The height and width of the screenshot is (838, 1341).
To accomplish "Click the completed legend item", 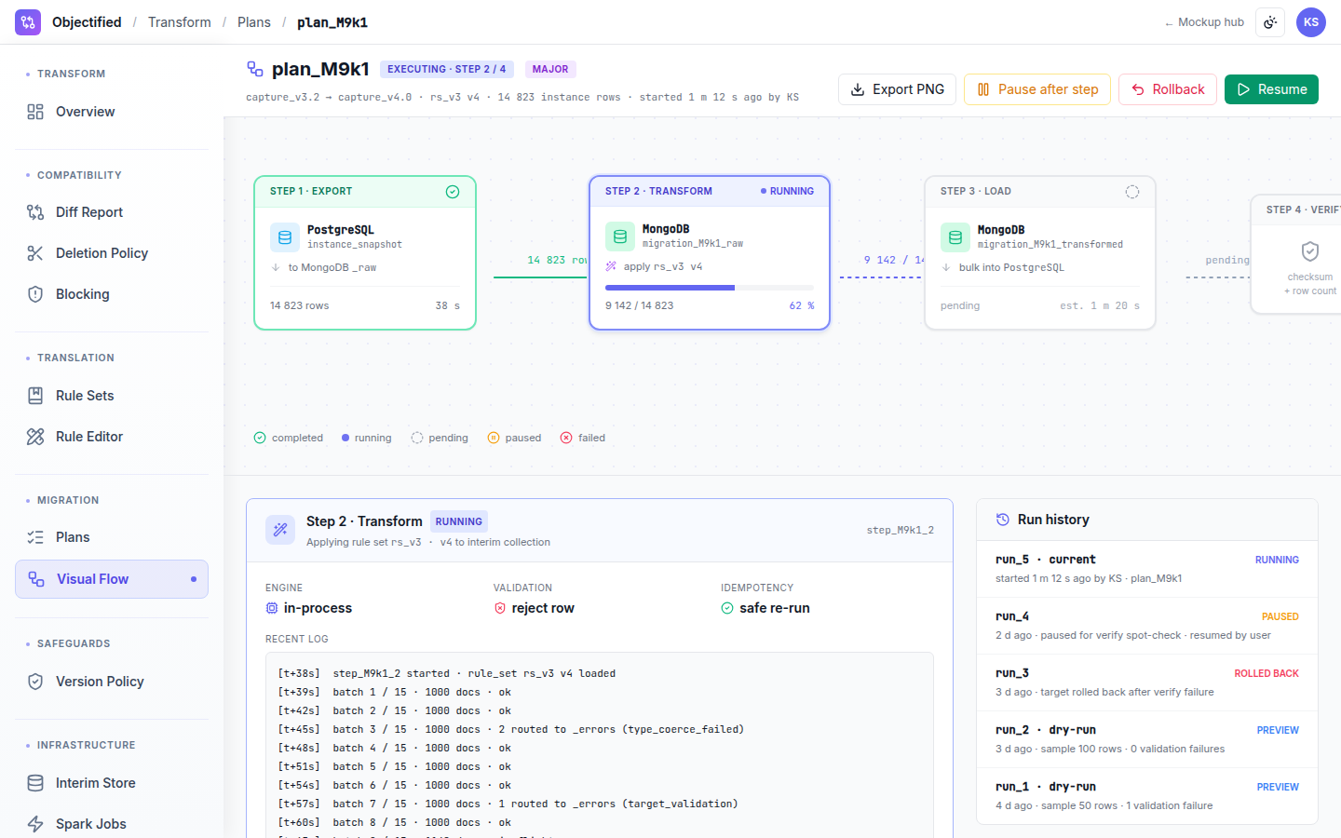I will (x=289, y=438).
